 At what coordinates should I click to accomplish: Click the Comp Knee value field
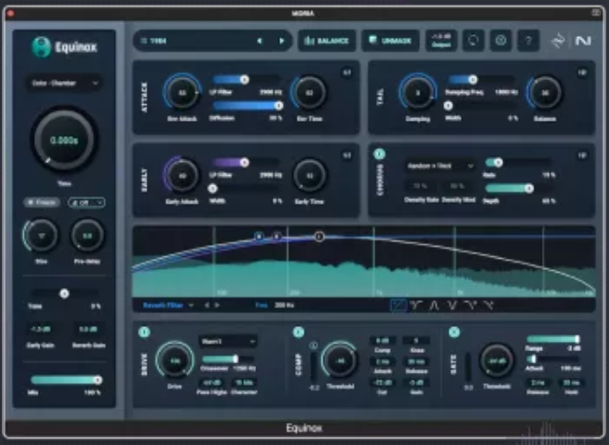(x=416, y=341)
